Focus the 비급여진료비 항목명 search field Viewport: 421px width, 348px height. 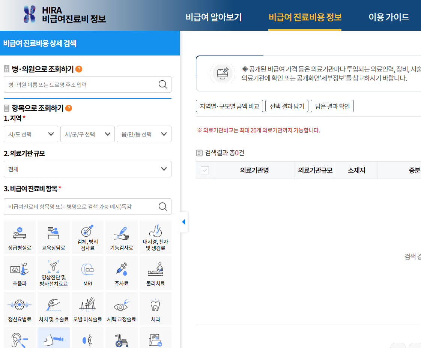point(81,207)
